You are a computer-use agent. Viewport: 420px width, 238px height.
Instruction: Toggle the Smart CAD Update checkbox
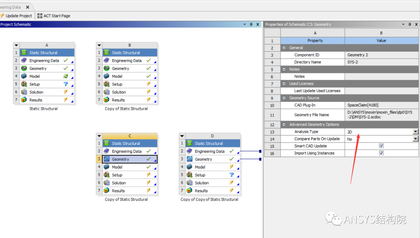pos(381,146)
